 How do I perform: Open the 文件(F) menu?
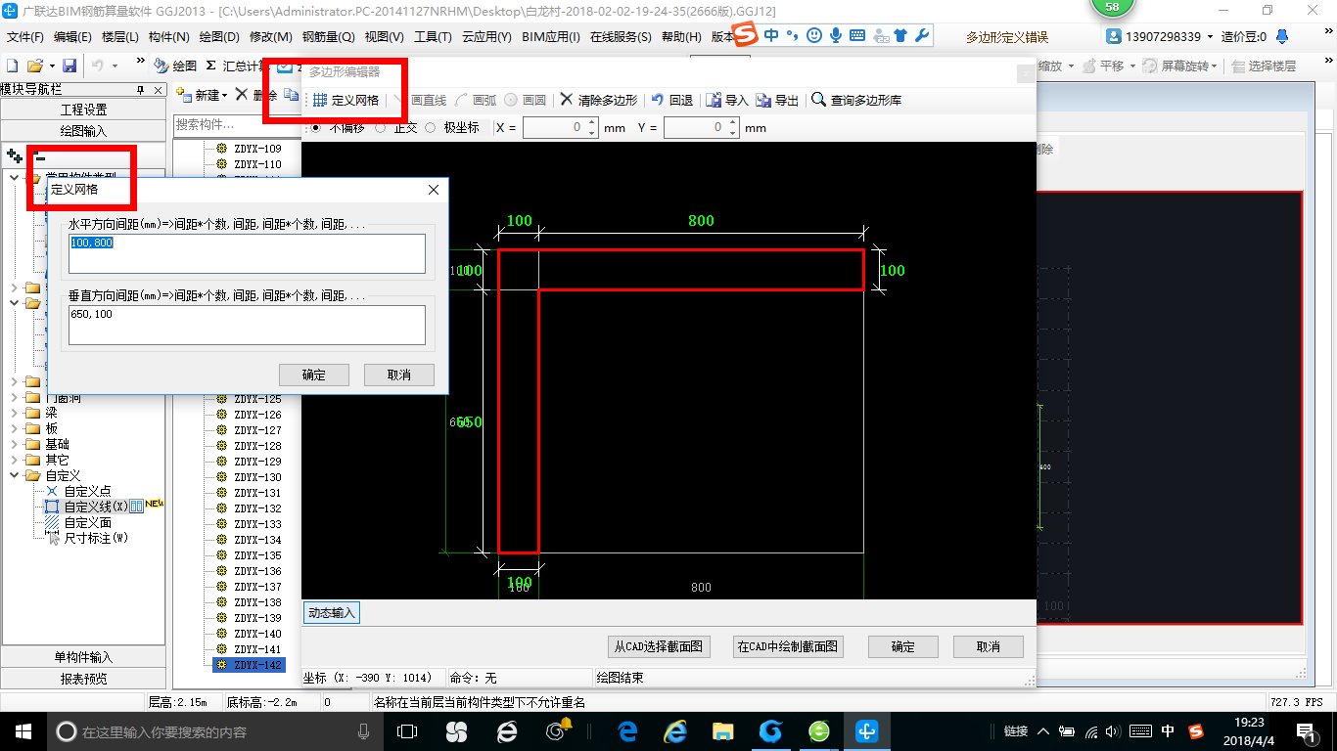(x=24, y=37)
